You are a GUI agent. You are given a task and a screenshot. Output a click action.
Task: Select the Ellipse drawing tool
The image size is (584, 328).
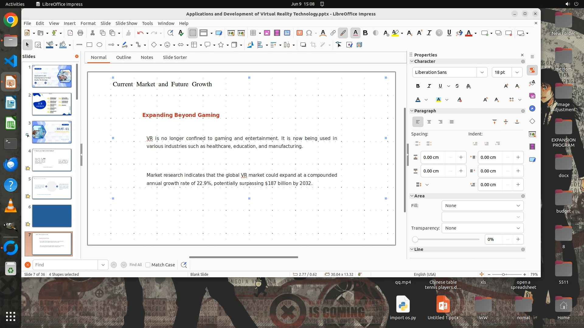(x=99, y=45)
